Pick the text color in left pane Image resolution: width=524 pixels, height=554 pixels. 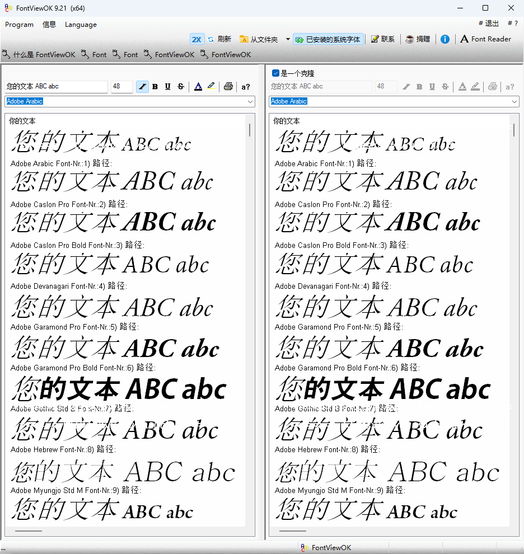coord(198,87)
